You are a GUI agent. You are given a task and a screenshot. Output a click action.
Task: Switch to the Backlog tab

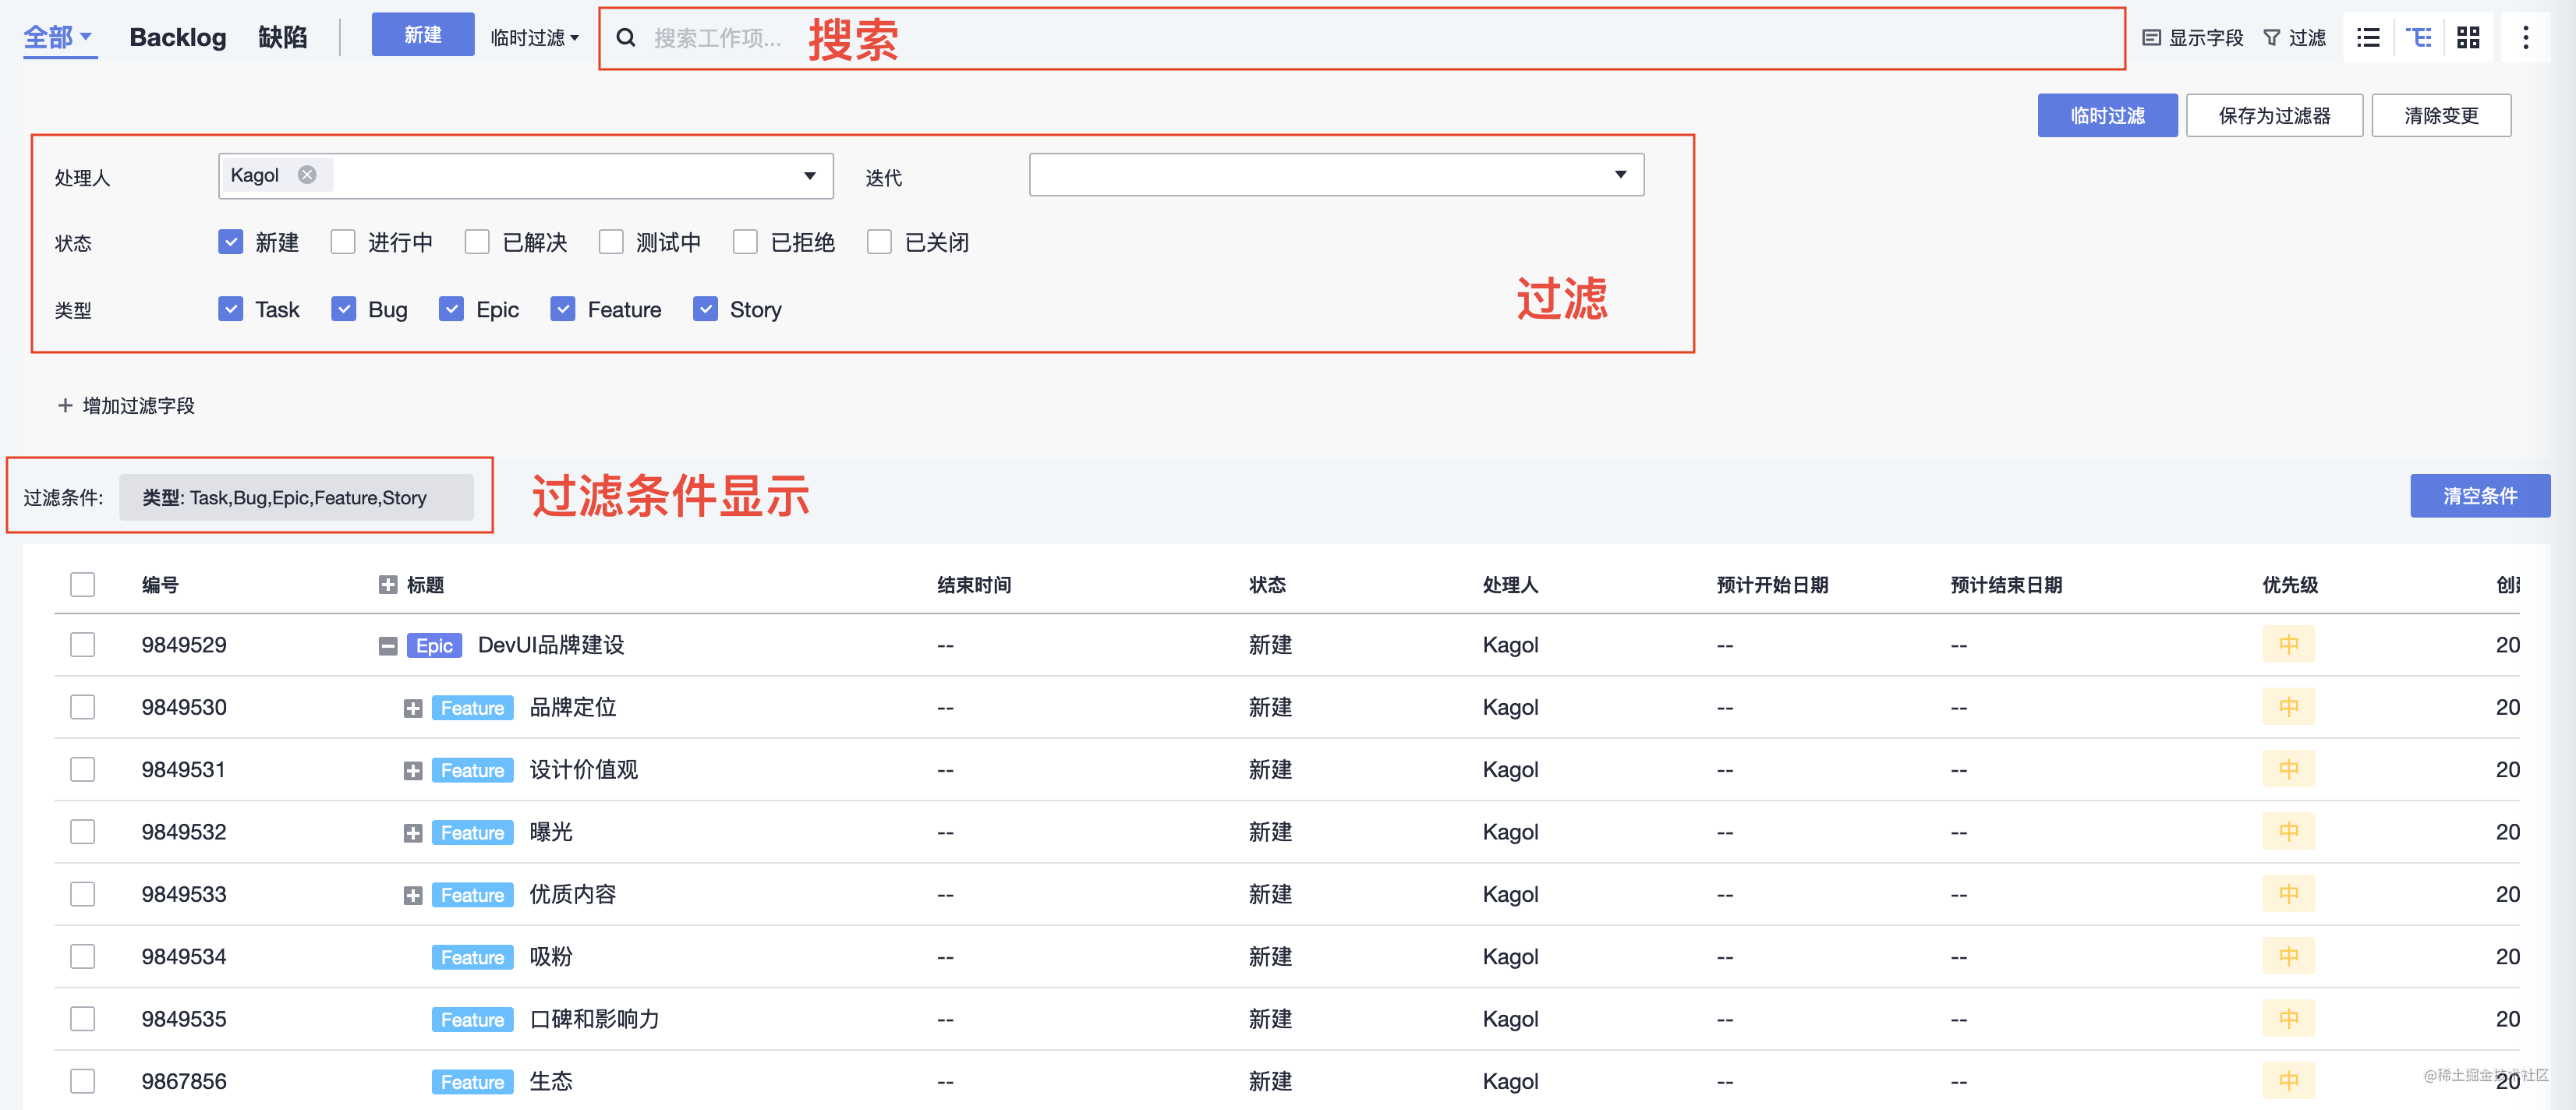(177, 37)
